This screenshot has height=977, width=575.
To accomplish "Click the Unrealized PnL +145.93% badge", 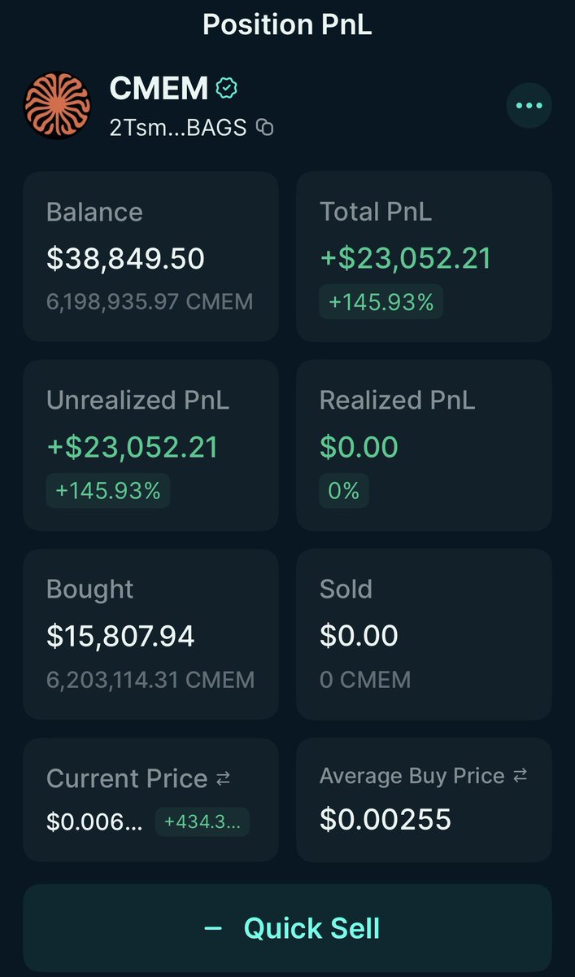I will point(107,491).
